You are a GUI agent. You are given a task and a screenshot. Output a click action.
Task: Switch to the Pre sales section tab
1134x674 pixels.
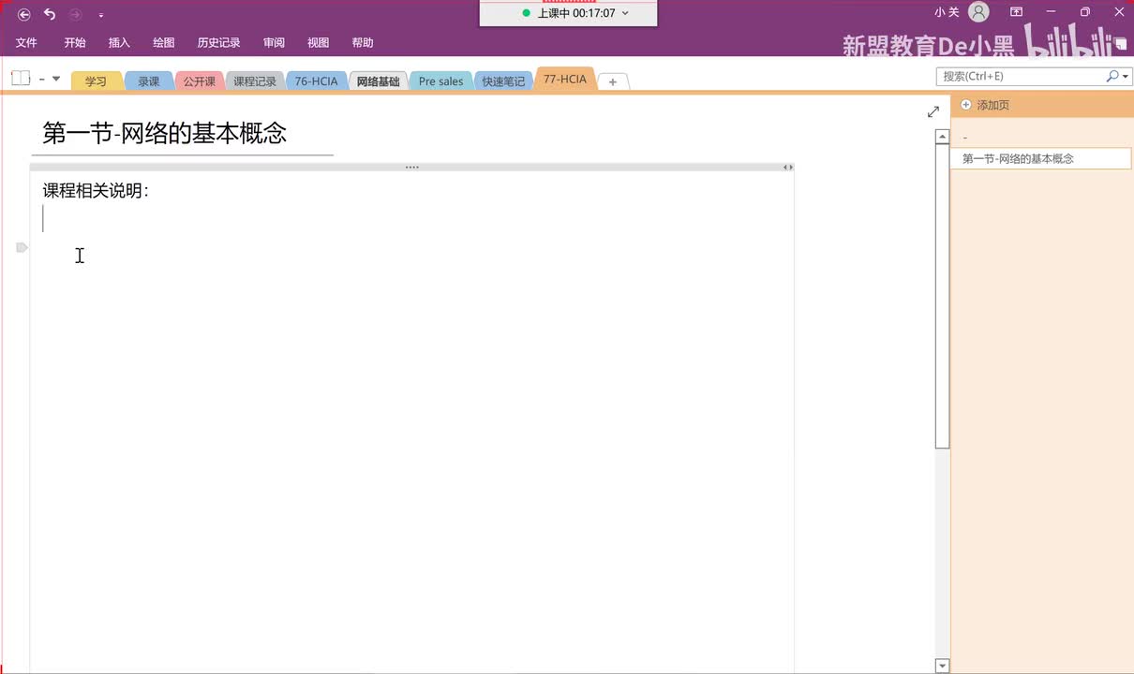(440, 81)
